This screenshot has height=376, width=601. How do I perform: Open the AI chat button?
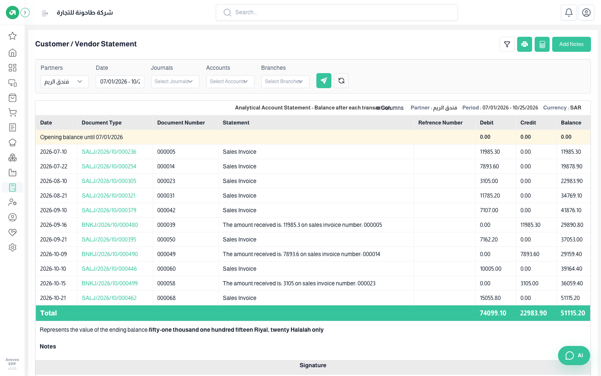[x=574, y=356]
